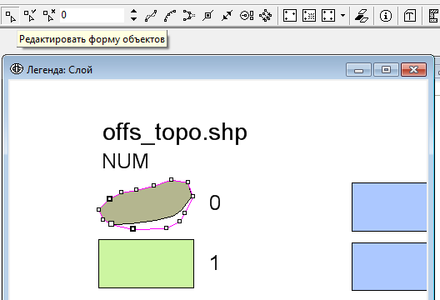Click the leftmost vertex handle of polygon
The height and width of the screenshot is (300, 440).
(99, 210)
